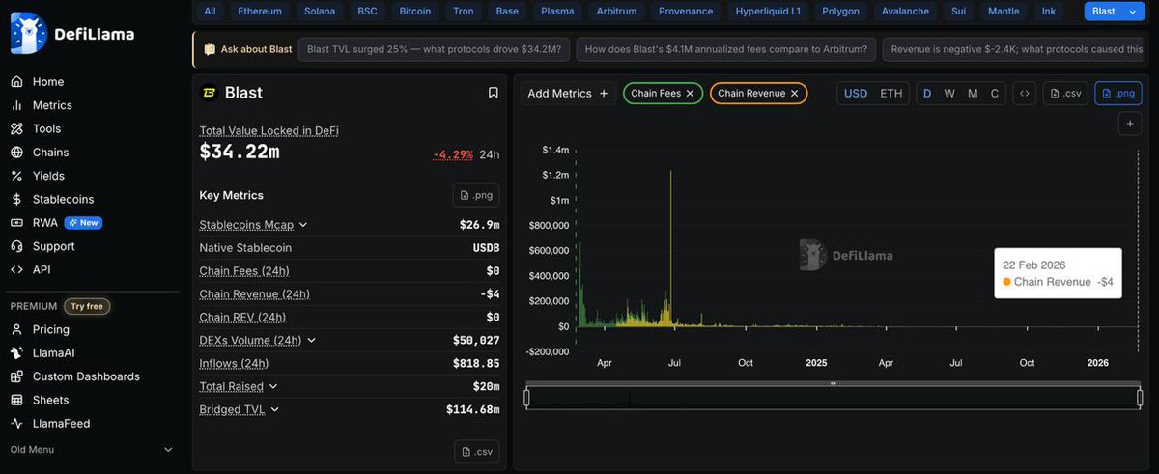Open the Chain Revenue (24h) link
This screenshot has width=1159, height=474.
pos(255,294)
